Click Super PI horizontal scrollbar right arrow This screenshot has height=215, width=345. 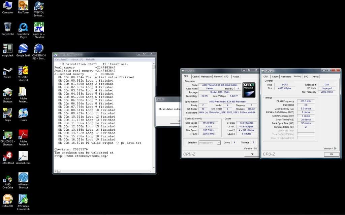point(150,171)
